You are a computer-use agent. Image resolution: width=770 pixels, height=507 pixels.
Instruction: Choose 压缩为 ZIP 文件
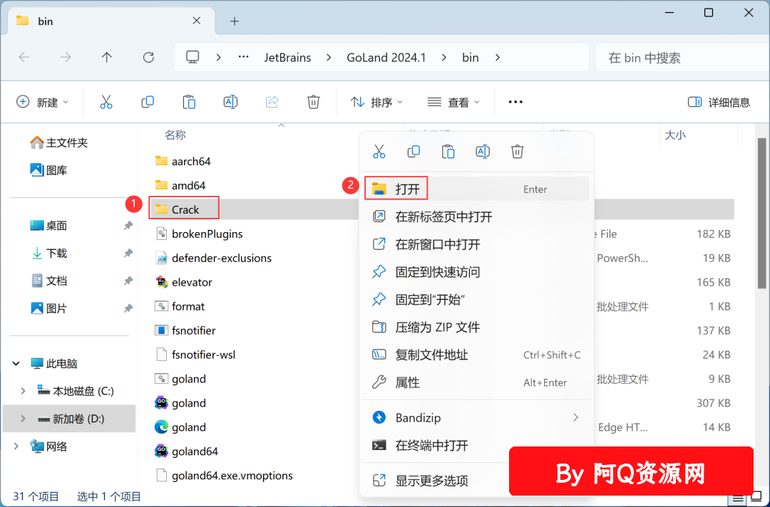(476, 327)
